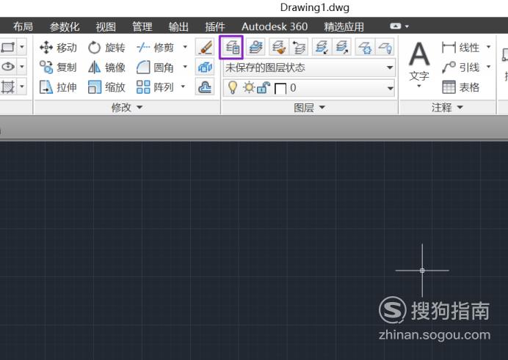
Task: Expand the 修改 panel
Action: [127, 107]
